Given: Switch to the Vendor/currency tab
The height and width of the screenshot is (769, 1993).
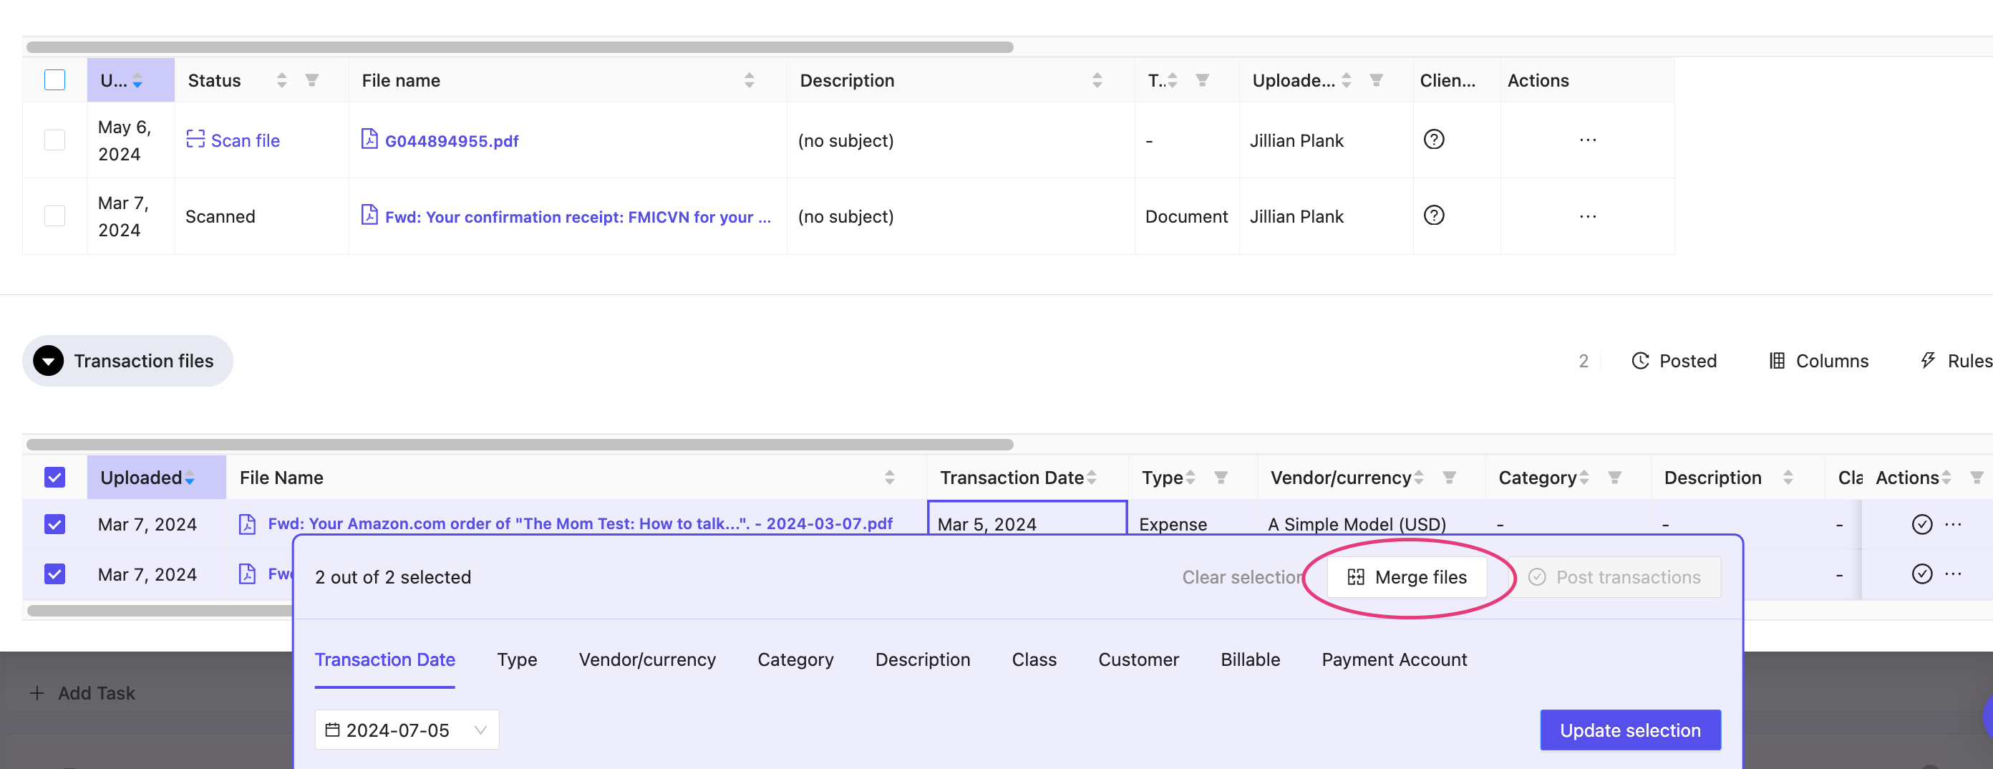Looking at the screenshot, I should [647, 659].
